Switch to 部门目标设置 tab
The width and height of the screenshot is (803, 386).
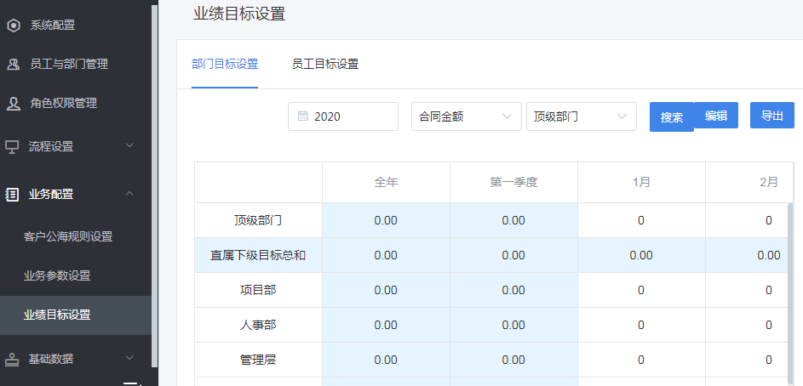pyautogui.click(x=225, y=64)
